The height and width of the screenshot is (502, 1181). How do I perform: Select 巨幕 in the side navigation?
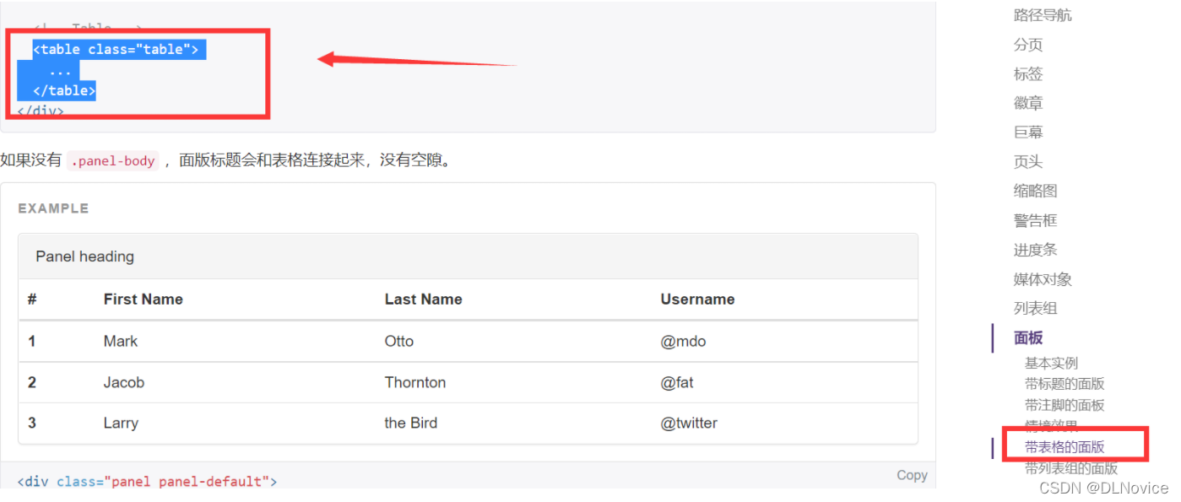1028,132
